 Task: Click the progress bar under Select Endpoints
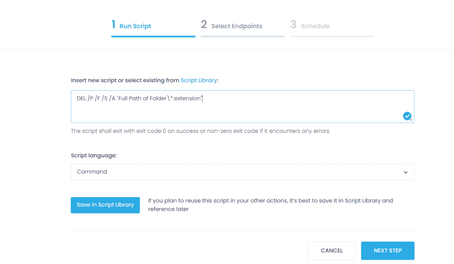[x=242, y=36]
